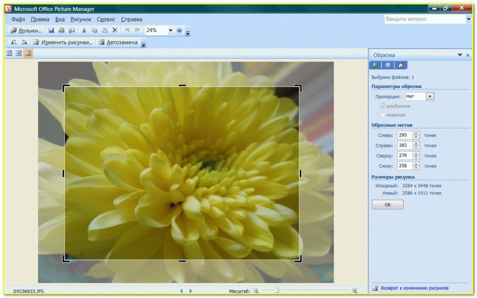Open the Сервис menu

(106, 19)
